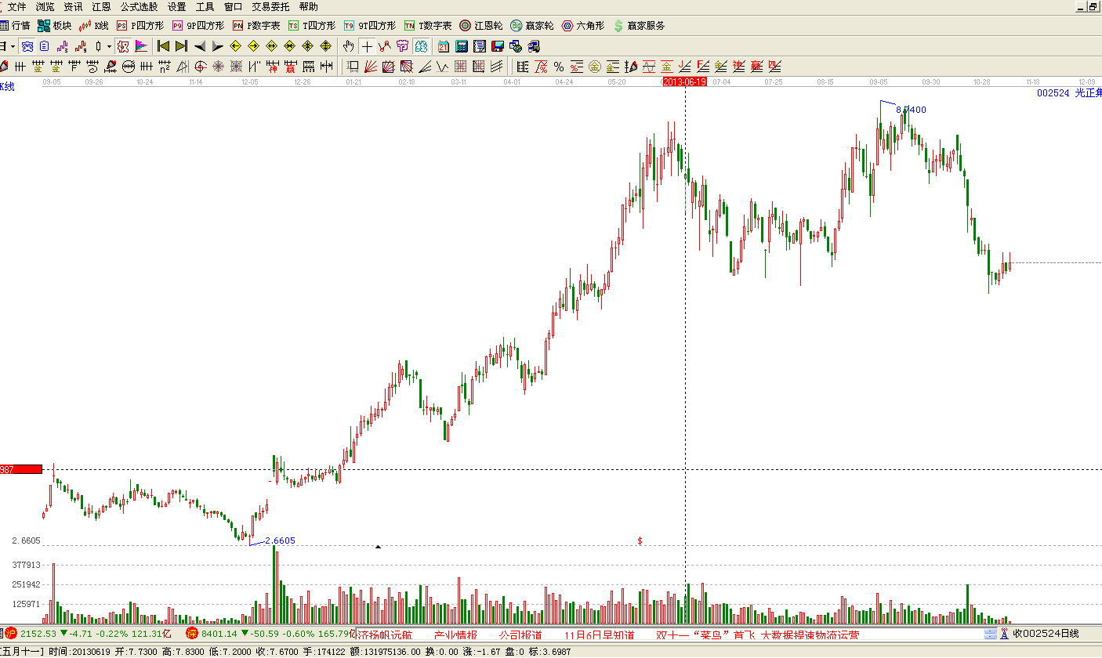Click the P四方形 toolbar button
1102x658 pixels.
[140, 26]
